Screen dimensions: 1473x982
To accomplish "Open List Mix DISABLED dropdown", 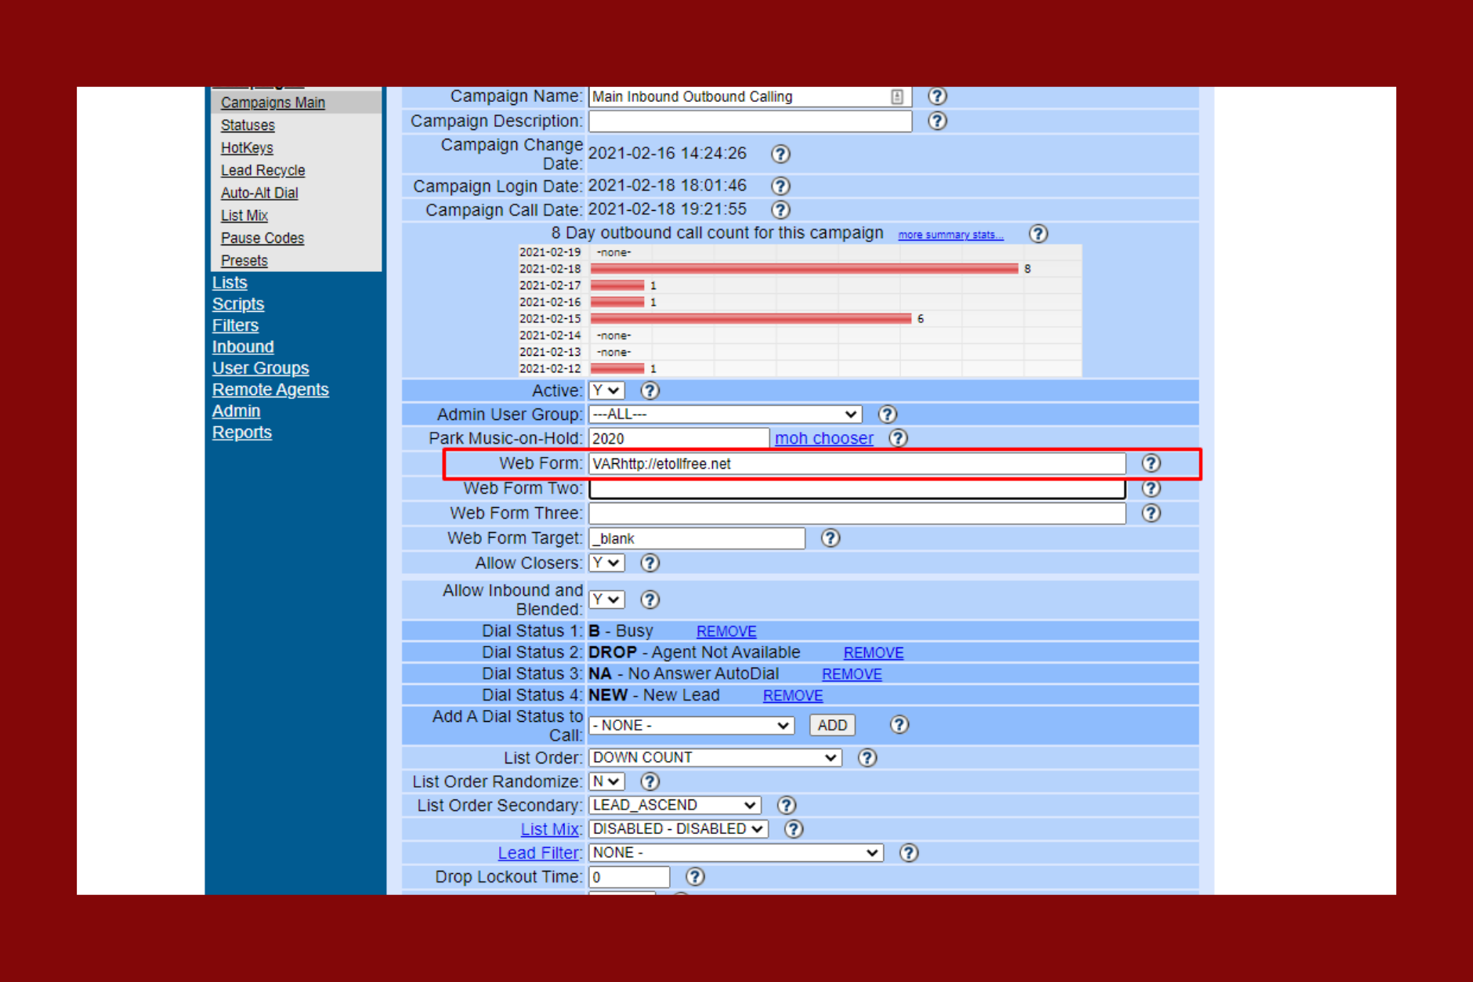I will (x=679, y=829).
